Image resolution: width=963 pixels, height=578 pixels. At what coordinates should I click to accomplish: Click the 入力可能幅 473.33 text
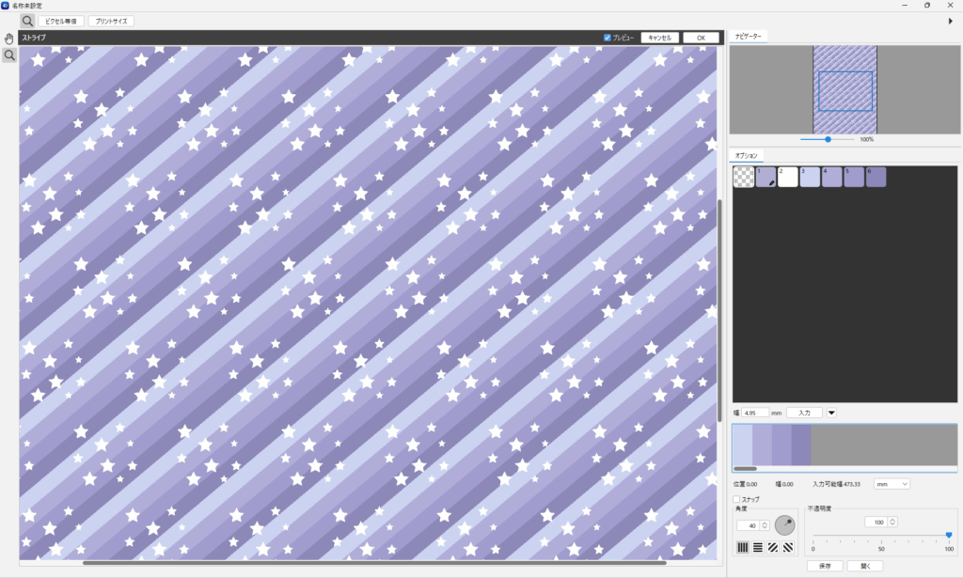coord(836,484)
